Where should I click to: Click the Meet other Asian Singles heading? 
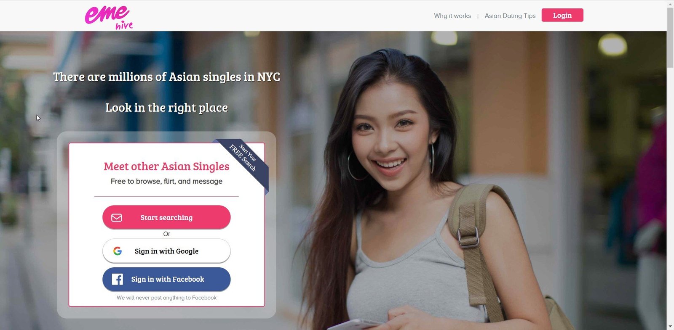pyautogui.click(x=166, y=166)
